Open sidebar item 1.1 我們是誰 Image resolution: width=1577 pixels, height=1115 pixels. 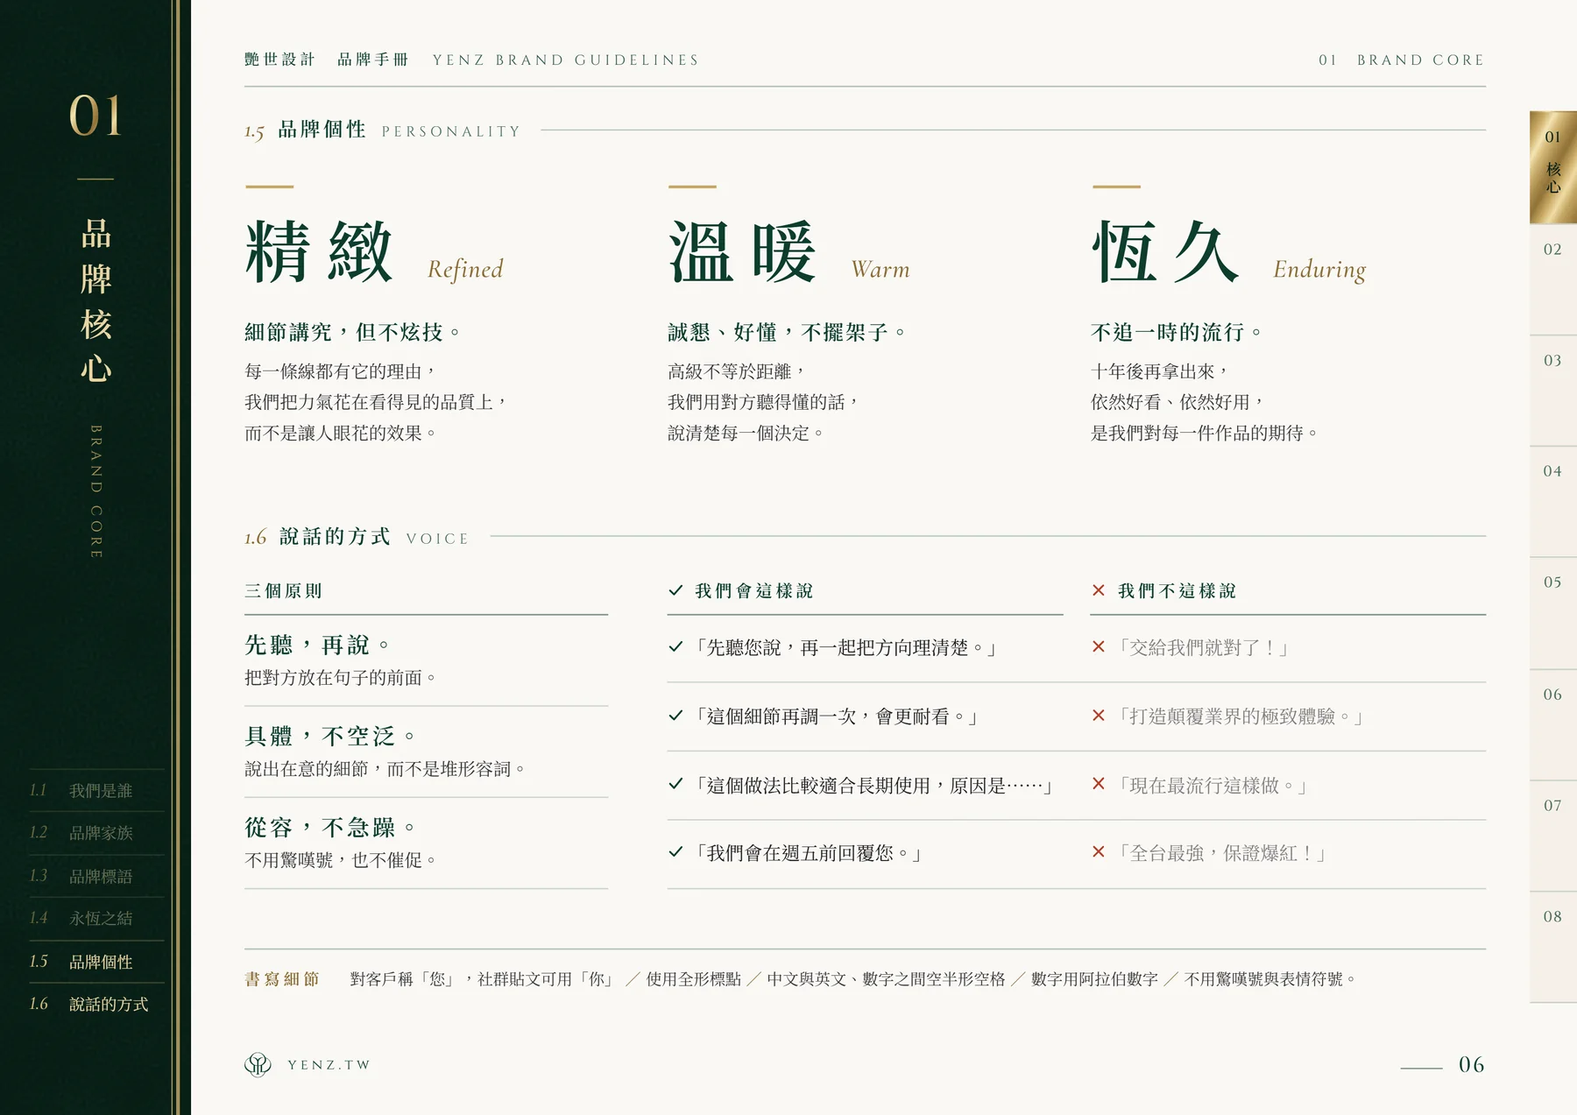coord(95,790)
